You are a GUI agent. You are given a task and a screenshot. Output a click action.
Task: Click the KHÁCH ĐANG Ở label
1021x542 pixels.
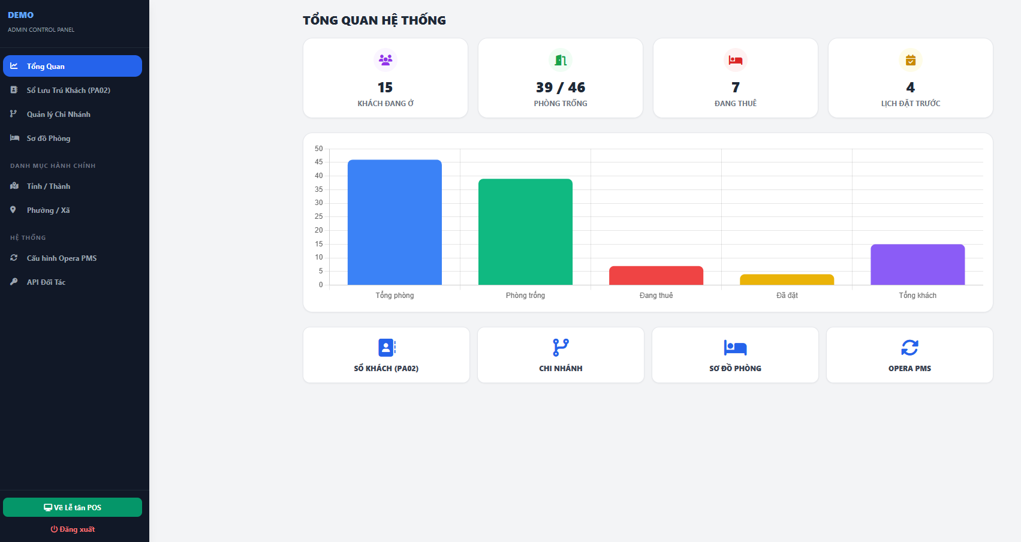coord(385,104)
